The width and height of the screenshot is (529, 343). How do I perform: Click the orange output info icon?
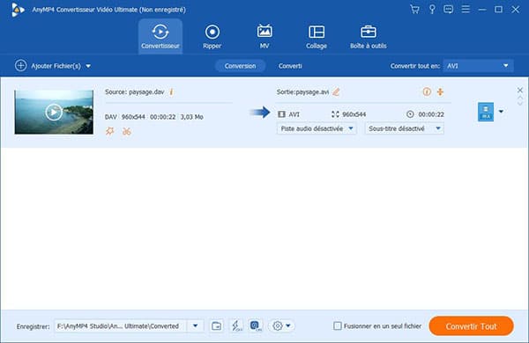pos(427,91)
